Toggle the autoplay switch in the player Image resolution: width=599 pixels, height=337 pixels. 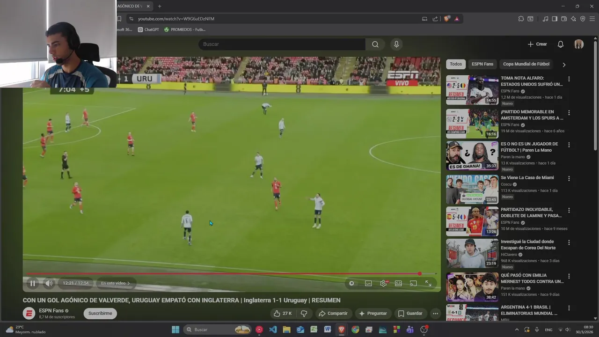click(x=351, y=283)
